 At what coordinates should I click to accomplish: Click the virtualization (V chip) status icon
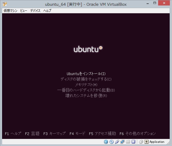pyautogui.click(x=133, y=142)
